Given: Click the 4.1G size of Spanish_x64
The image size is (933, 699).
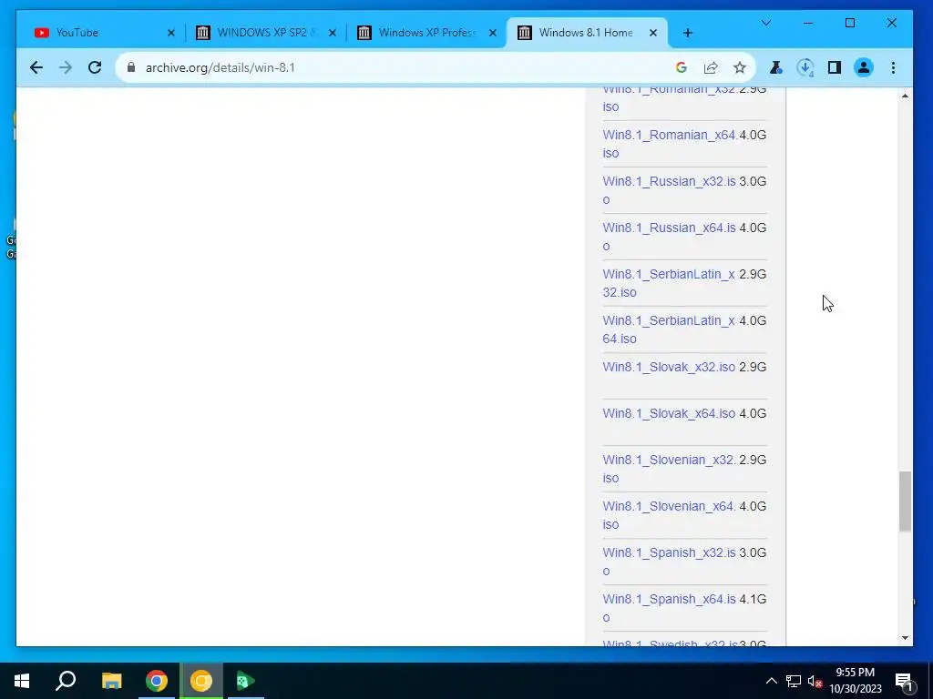Looking at the screenshot, I should point(753,599).
